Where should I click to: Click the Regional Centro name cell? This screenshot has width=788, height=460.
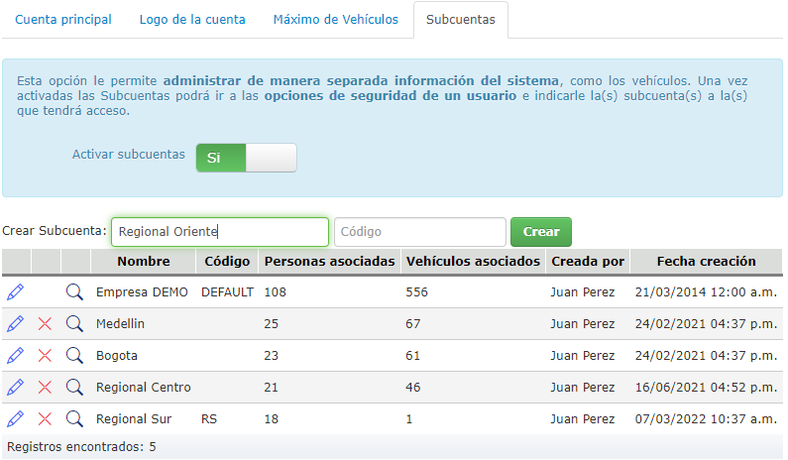pos(143,387)
